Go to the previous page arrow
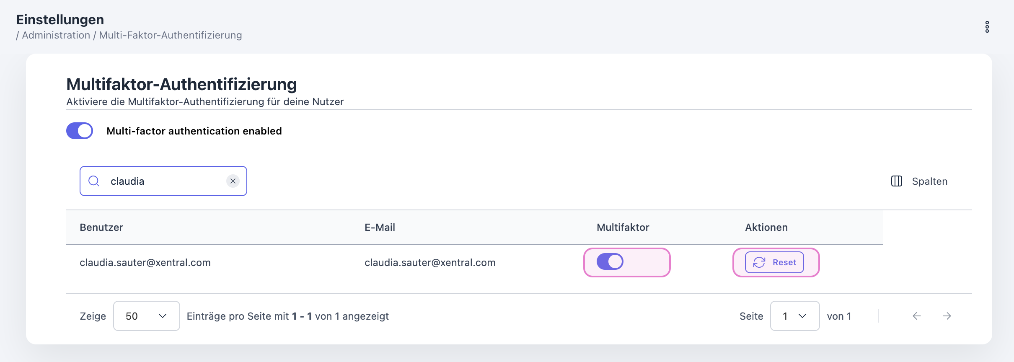1014x362 pixels. pyautogui.click(x=917, y=316)
